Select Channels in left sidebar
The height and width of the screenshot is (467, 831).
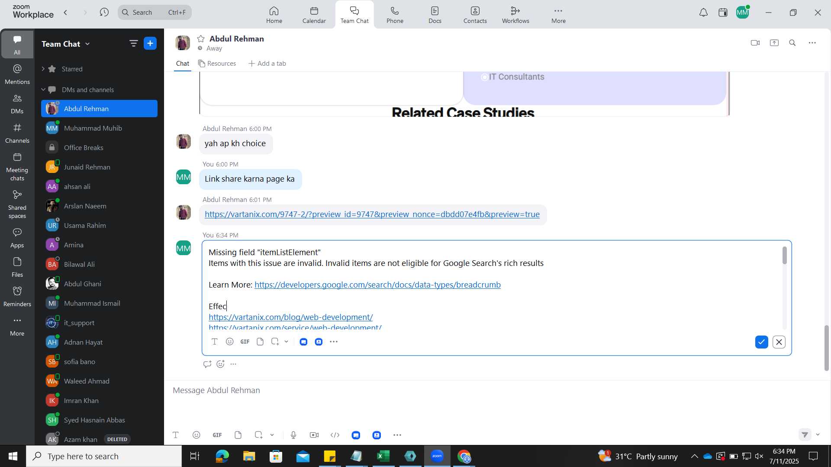point(17,133)
